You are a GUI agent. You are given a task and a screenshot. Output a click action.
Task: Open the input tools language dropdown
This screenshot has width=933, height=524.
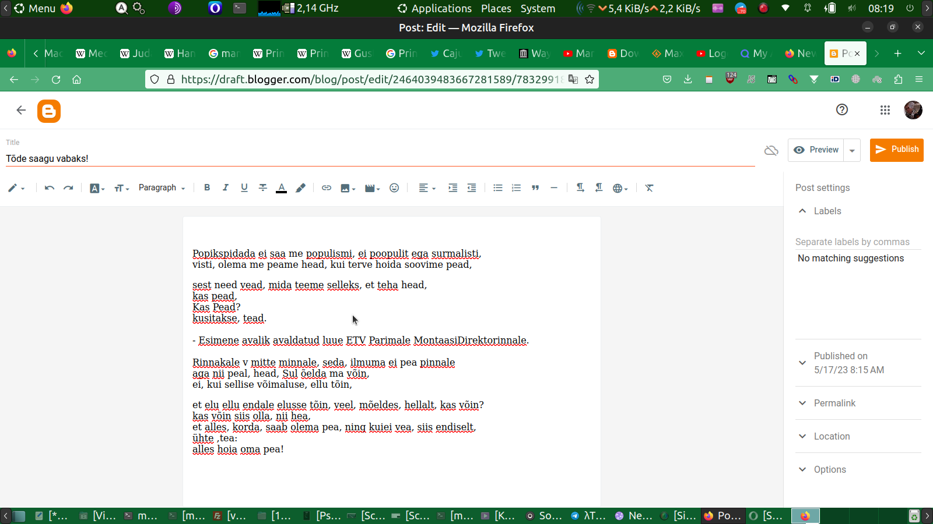coord(620,188)
